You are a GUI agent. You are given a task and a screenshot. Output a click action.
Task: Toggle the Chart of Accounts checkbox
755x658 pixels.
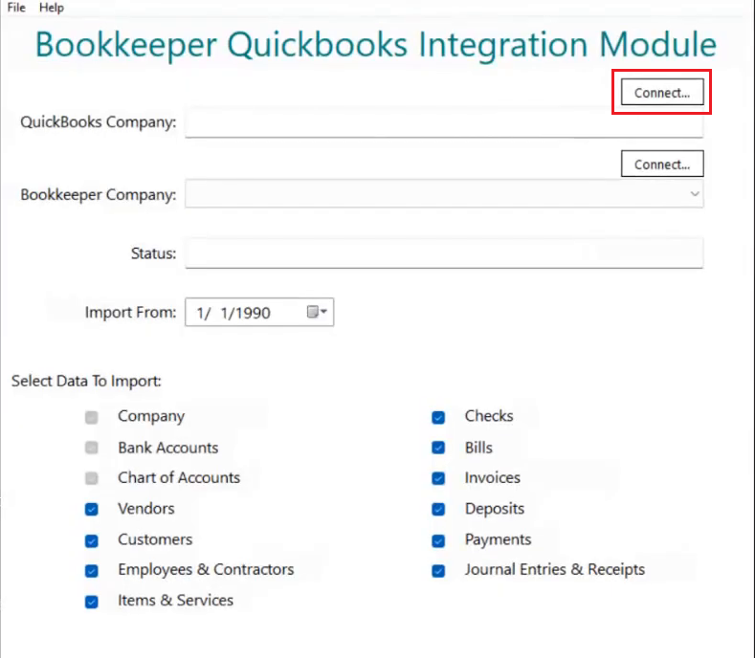[92, 478]
